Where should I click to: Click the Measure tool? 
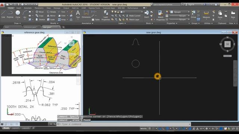pyautogui.click(x=206, y=14)
